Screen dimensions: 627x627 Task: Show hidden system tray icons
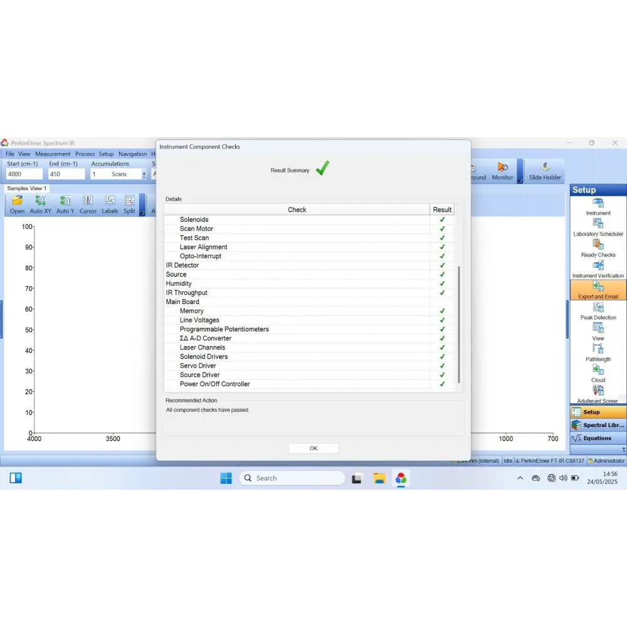point(520,478)
